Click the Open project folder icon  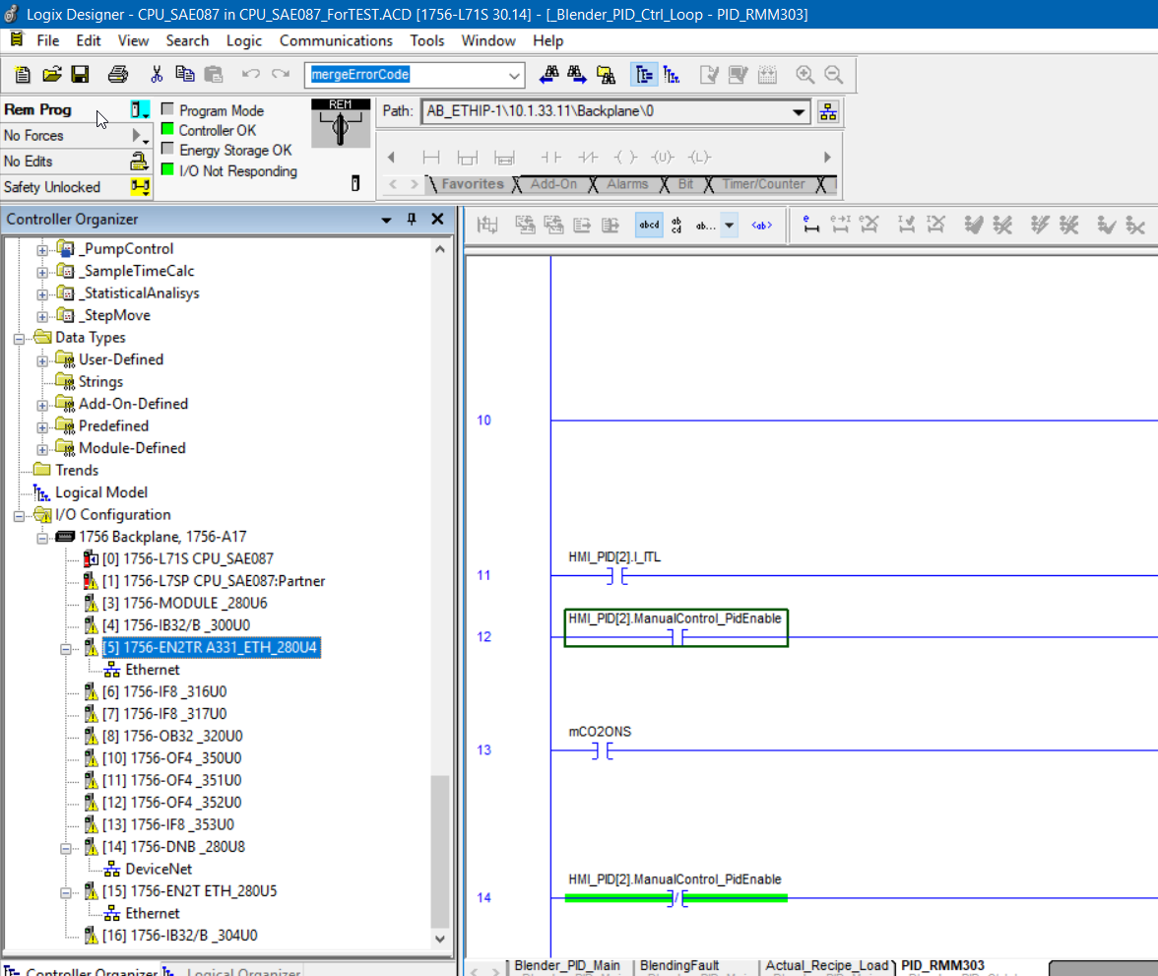pos(51,75)
